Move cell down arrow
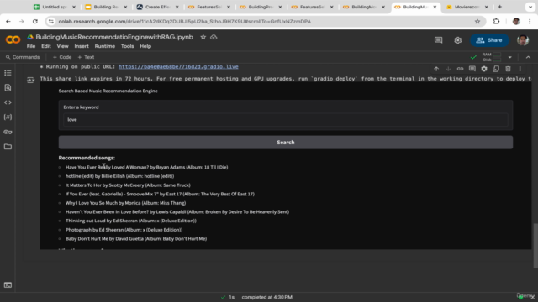Screen dimensions: 538x302 pos(448,69)
